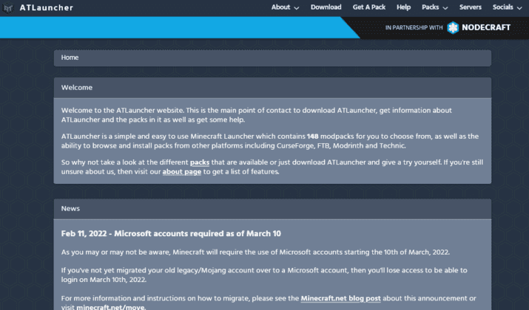Open the about page link
The image size is (529, 310).
click(x=182, y=172)
